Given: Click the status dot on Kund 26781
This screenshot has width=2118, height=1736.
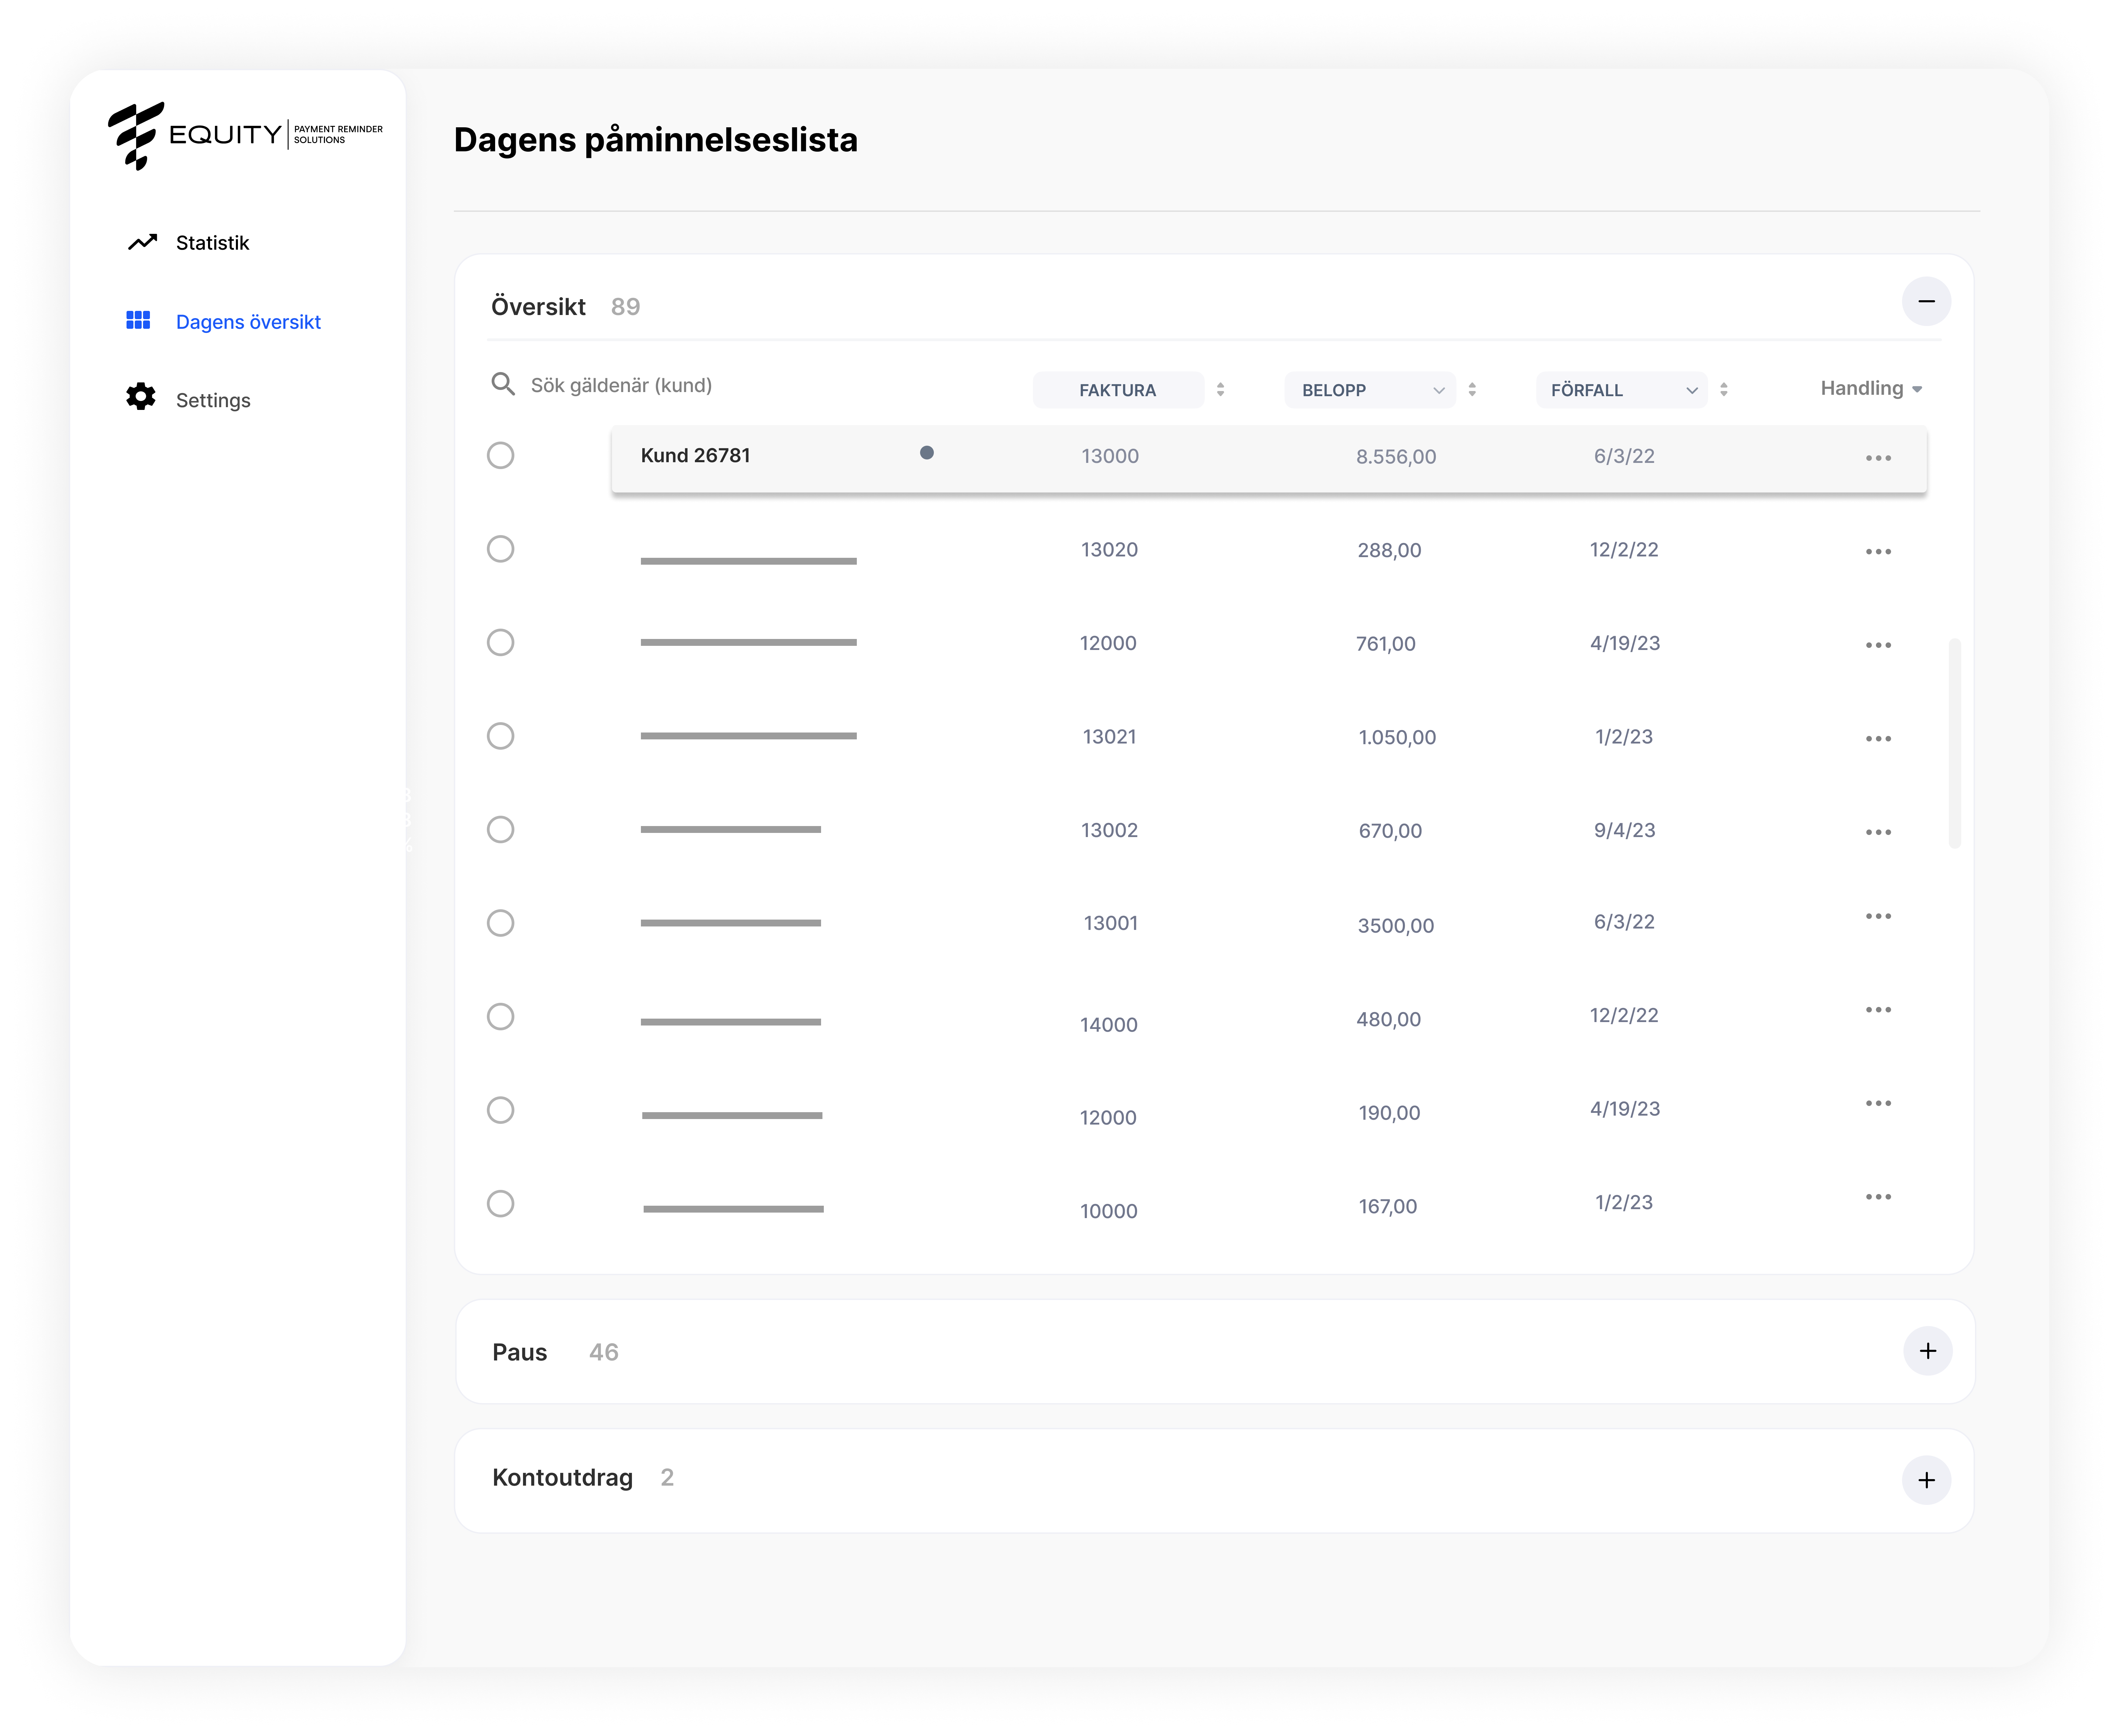Looking at the screenshot, I should tap(927, 453).
